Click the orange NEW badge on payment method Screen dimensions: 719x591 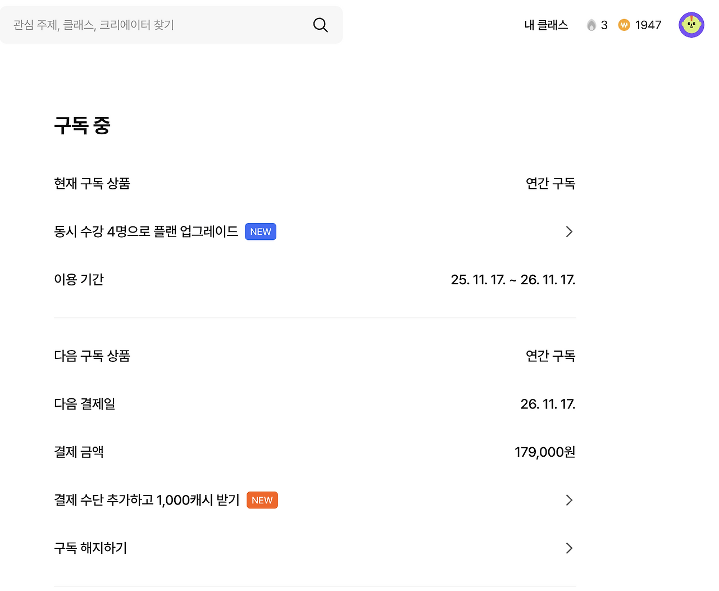pyautogui.click(x=262, y=501)
